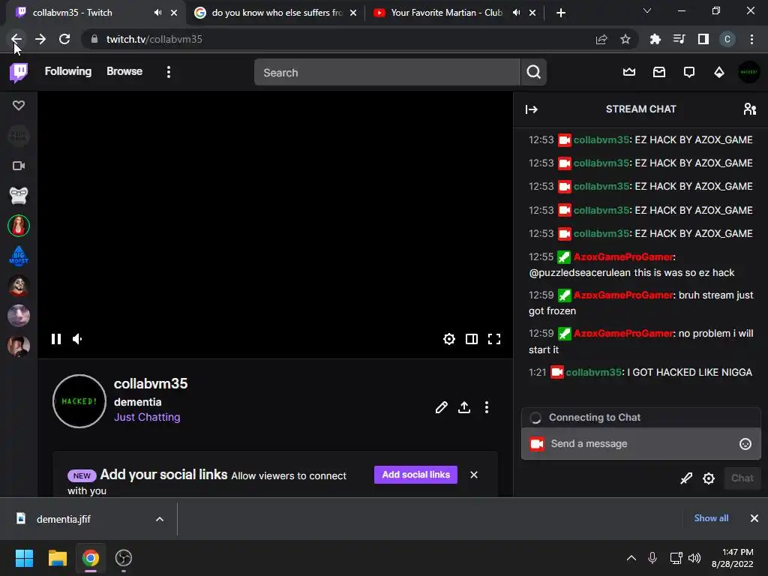Screen dimensions: 768x576
Task: Dismiss the Add your social links banner
Action: [474, 475]
